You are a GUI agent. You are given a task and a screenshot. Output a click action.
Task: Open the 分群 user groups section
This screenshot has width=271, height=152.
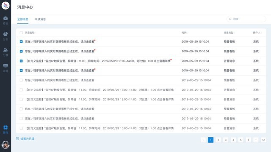tap(6, 52)
